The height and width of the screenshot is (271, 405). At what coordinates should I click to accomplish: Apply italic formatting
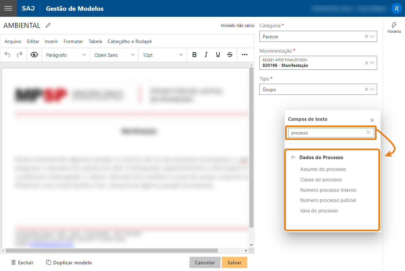point(206,55)
